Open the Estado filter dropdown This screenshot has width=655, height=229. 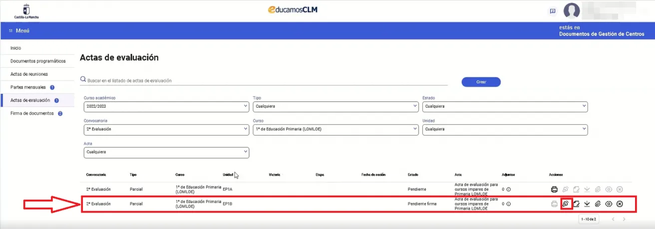coord(504,106)
